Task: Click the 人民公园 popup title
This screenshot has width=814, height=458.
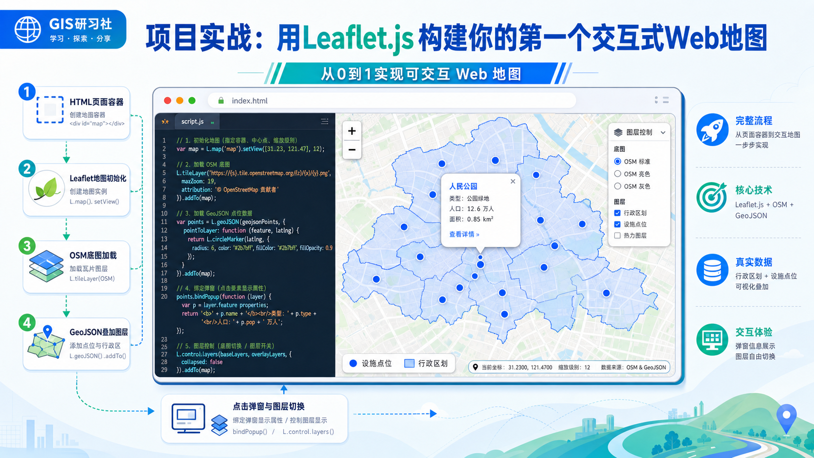Action: [463, 186]
